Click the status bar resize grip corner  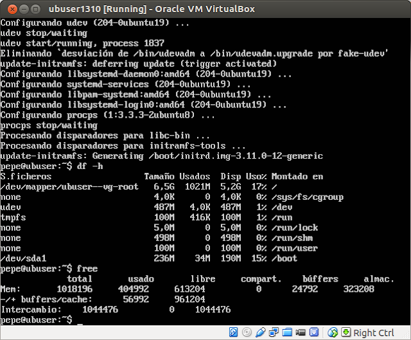tap(407, 336)
